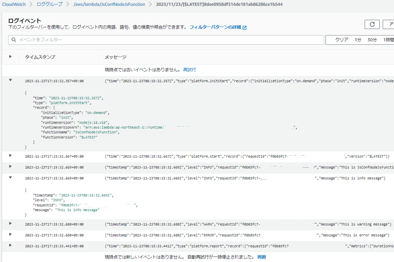Expand all rows using header arrow
This screenshot has width=394, height=262.
(x=10, y=56)
